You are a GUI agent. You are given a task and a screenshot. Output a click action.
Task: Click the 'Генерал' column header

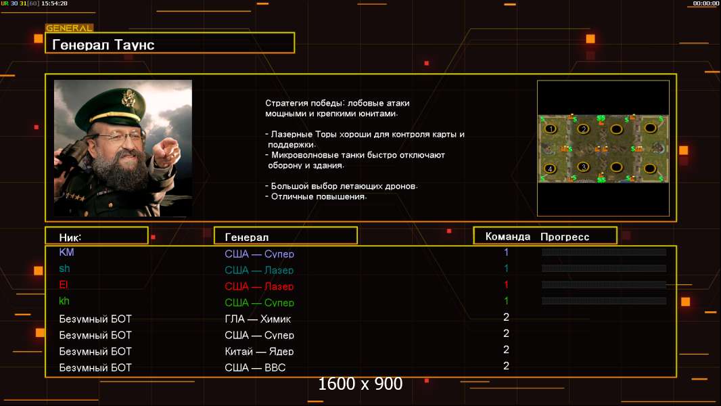tap(285, 236)
